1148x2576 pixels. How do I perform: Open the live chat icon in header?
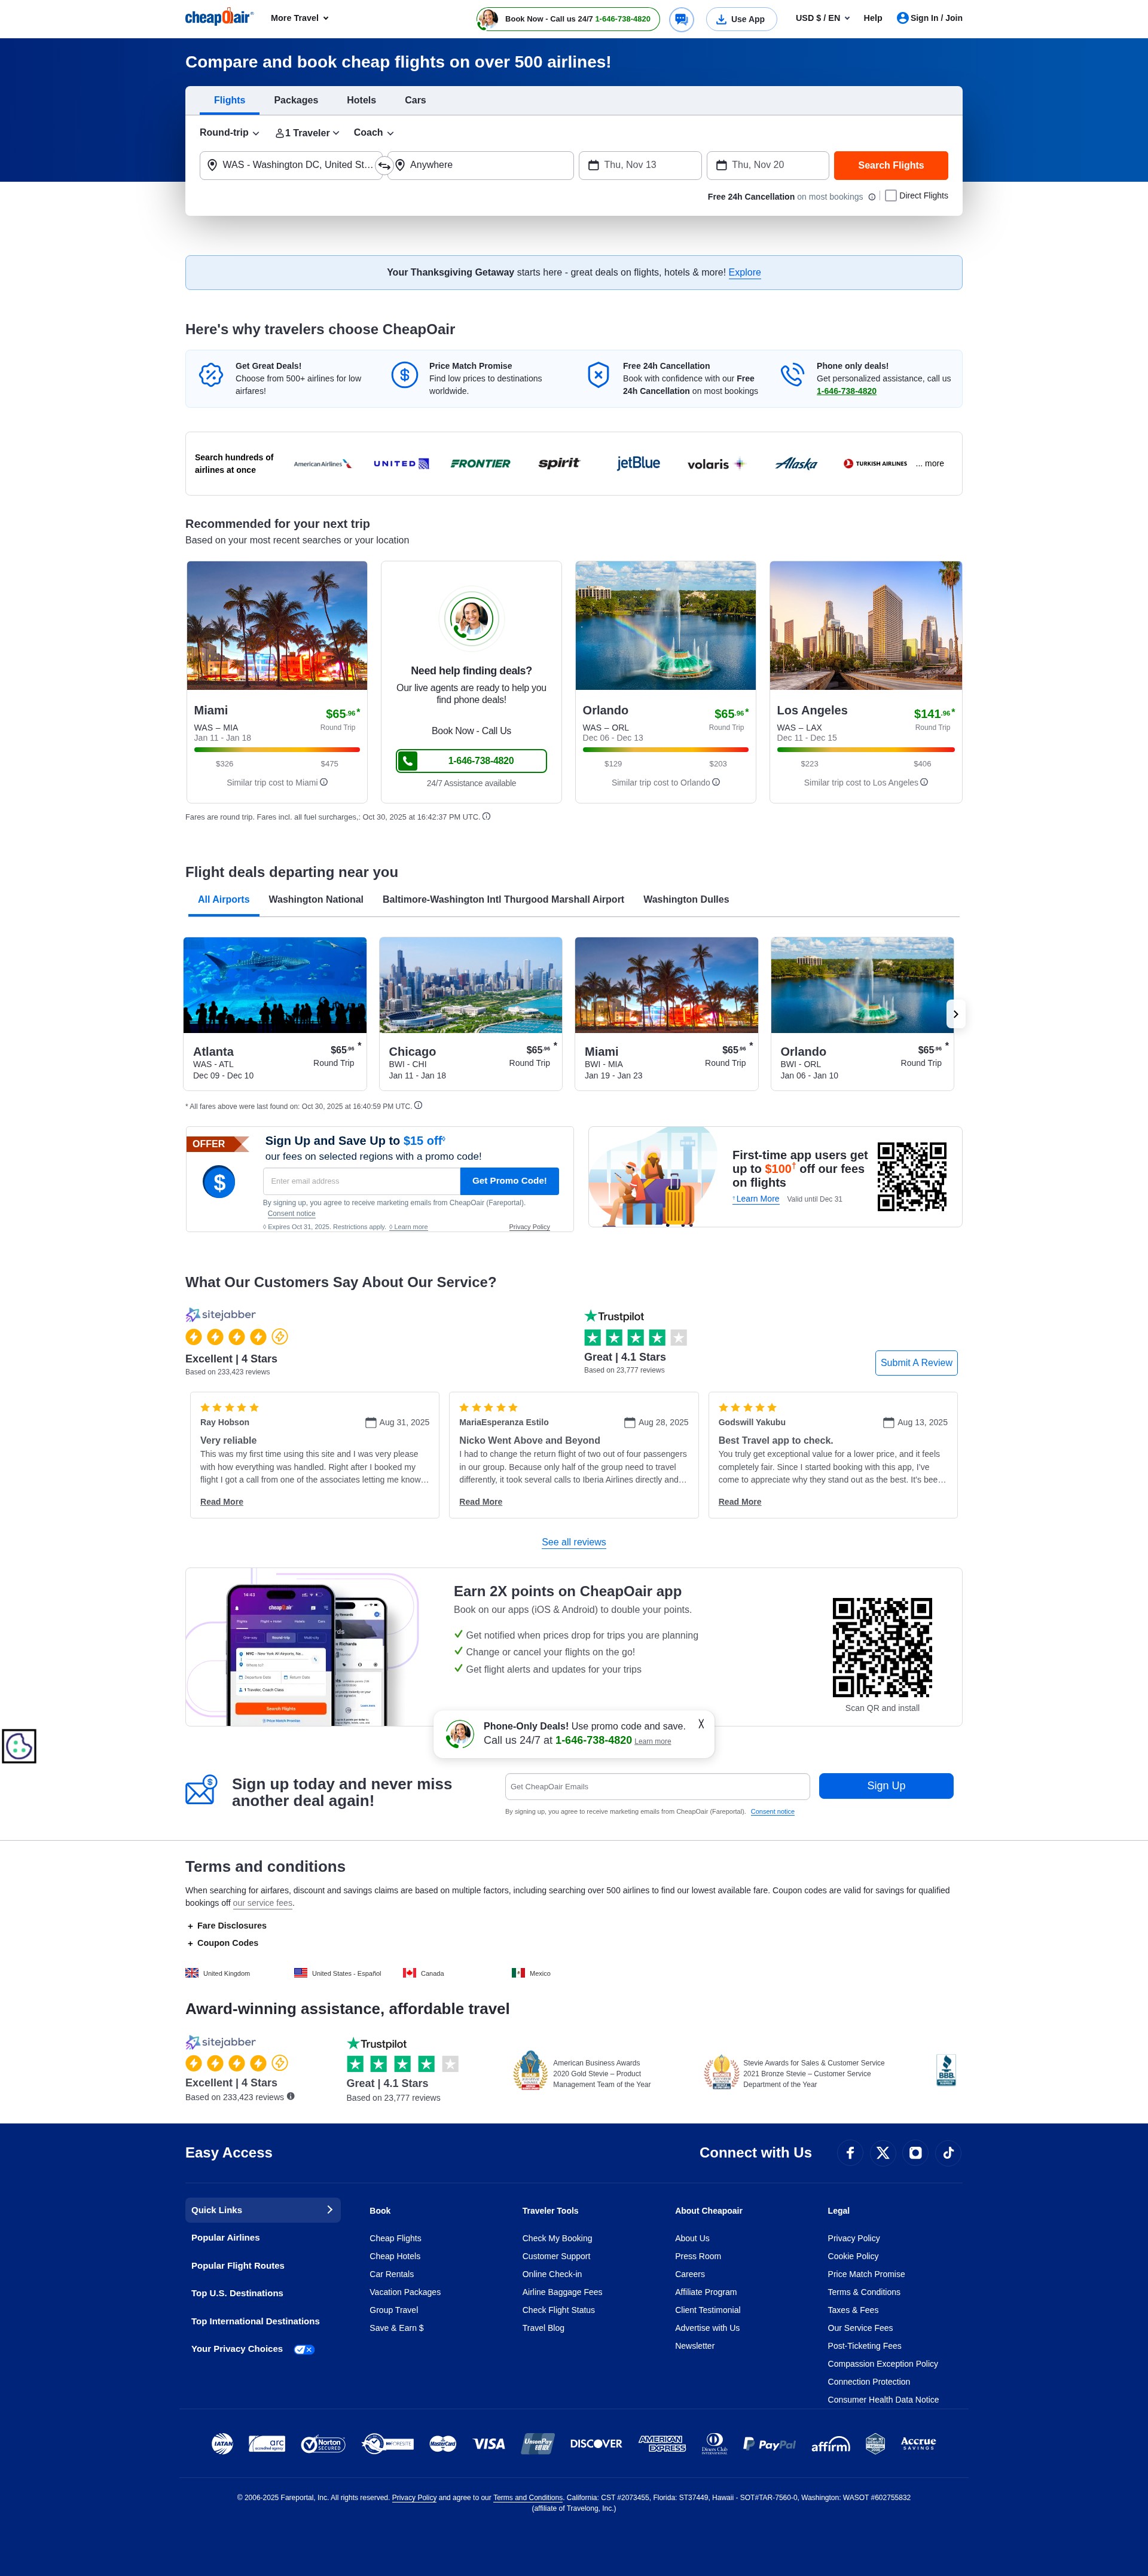tap(681, 19)
